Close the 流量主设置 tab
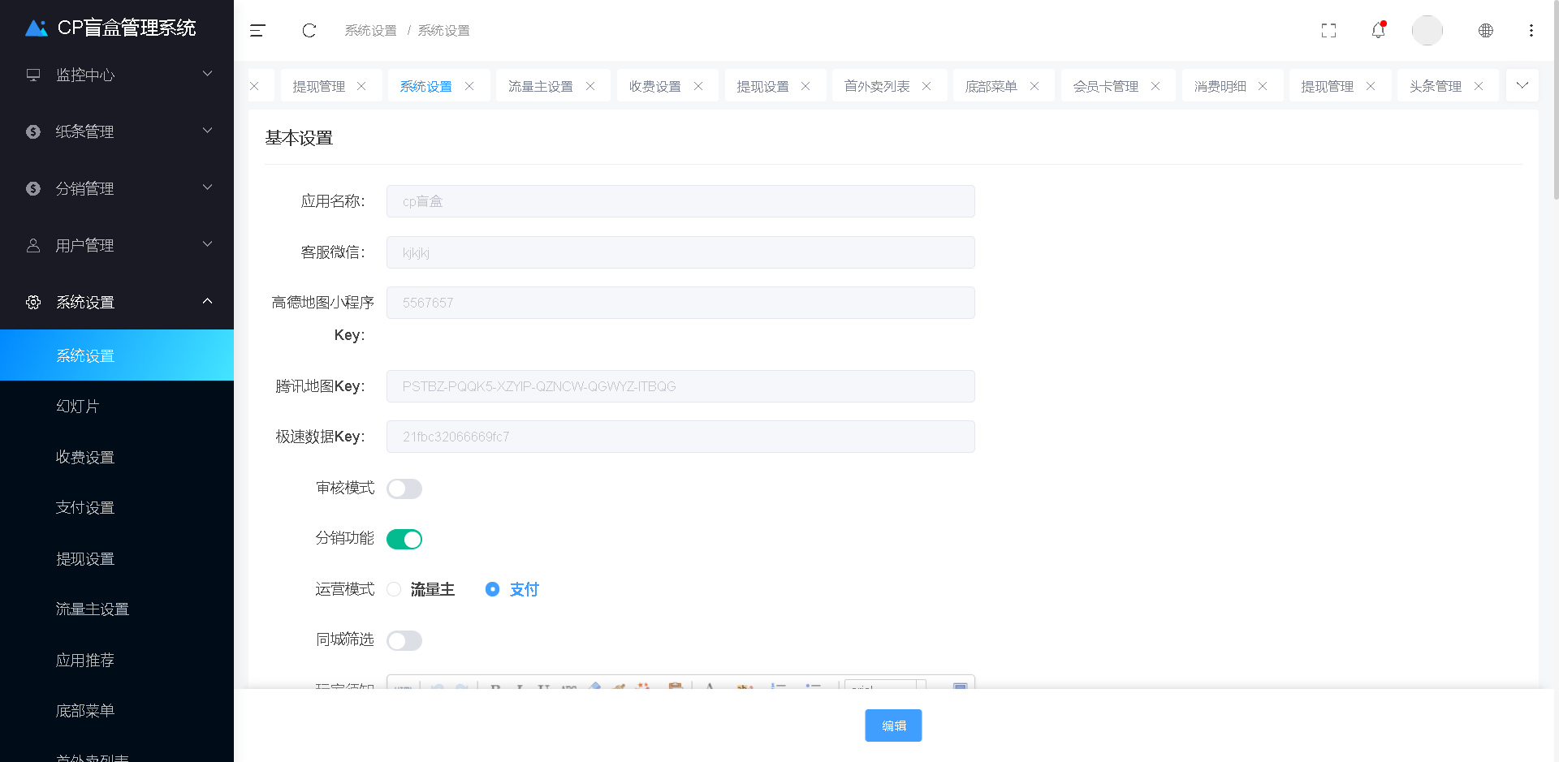The image size is (1559, 762). coord(590,86)
